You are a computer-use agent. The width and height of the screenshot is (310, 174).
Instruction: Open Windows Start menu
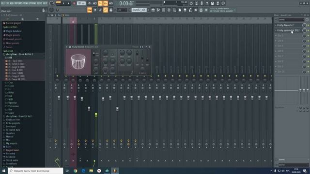pyautogui.click(x=4, y=171)
